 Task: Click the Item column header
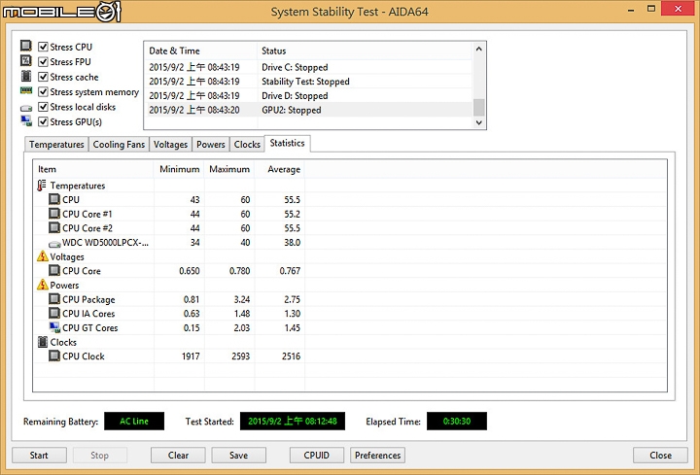tap(93, 169)
